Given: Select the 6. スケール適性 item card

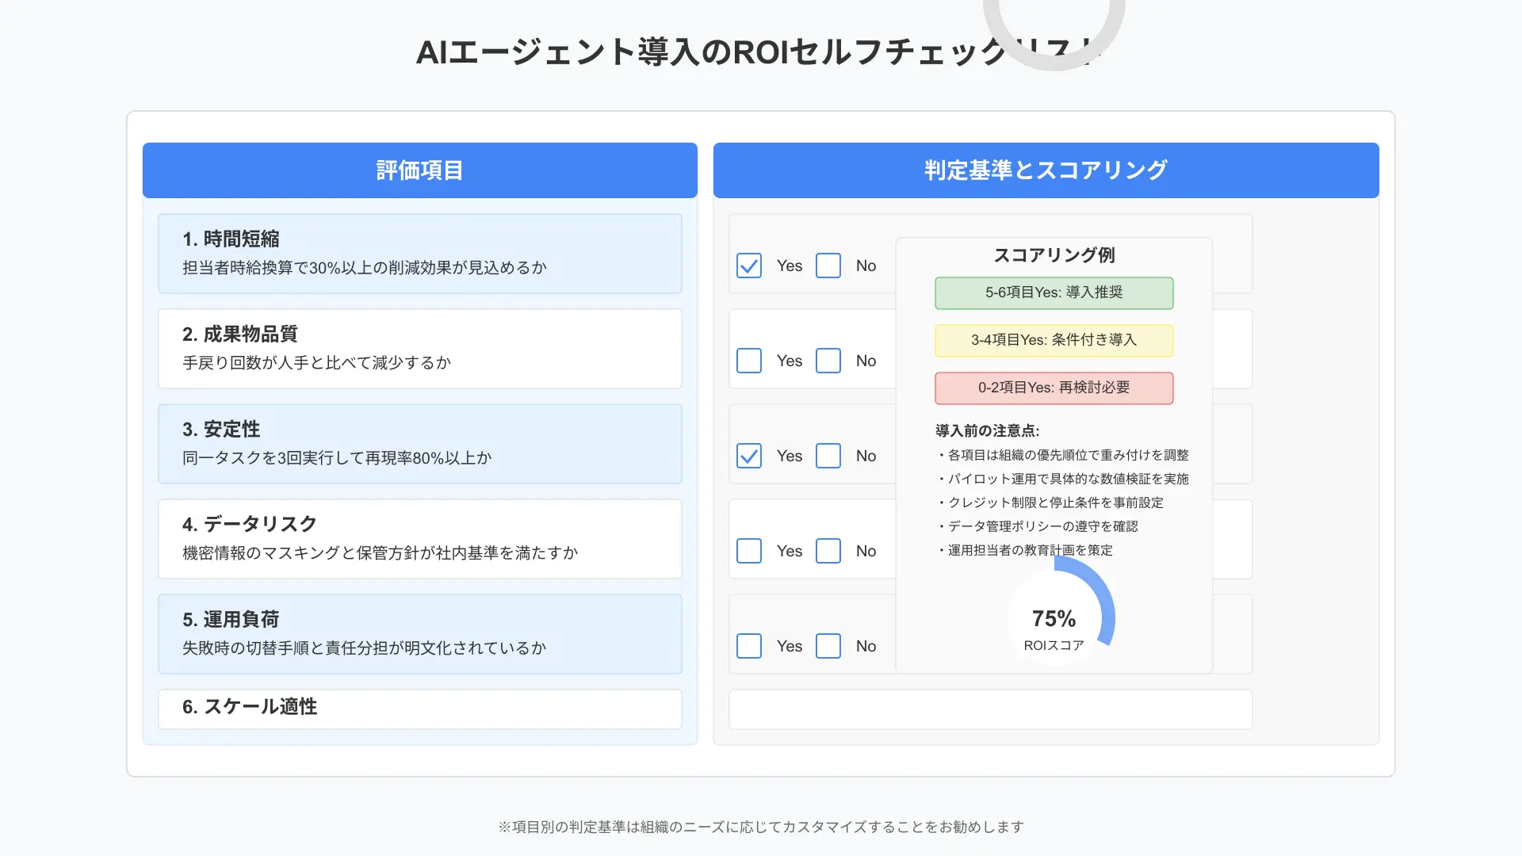Looking at the screenshot, I should pos(420,709).
